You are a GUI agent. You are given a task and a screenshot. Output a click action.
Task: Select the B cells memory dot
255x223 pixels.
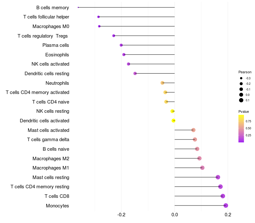click(78, 7)
